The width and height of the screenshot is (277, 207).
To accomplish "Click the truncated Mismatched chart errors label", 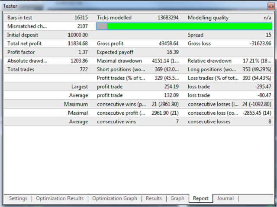I will click(27, 26).
